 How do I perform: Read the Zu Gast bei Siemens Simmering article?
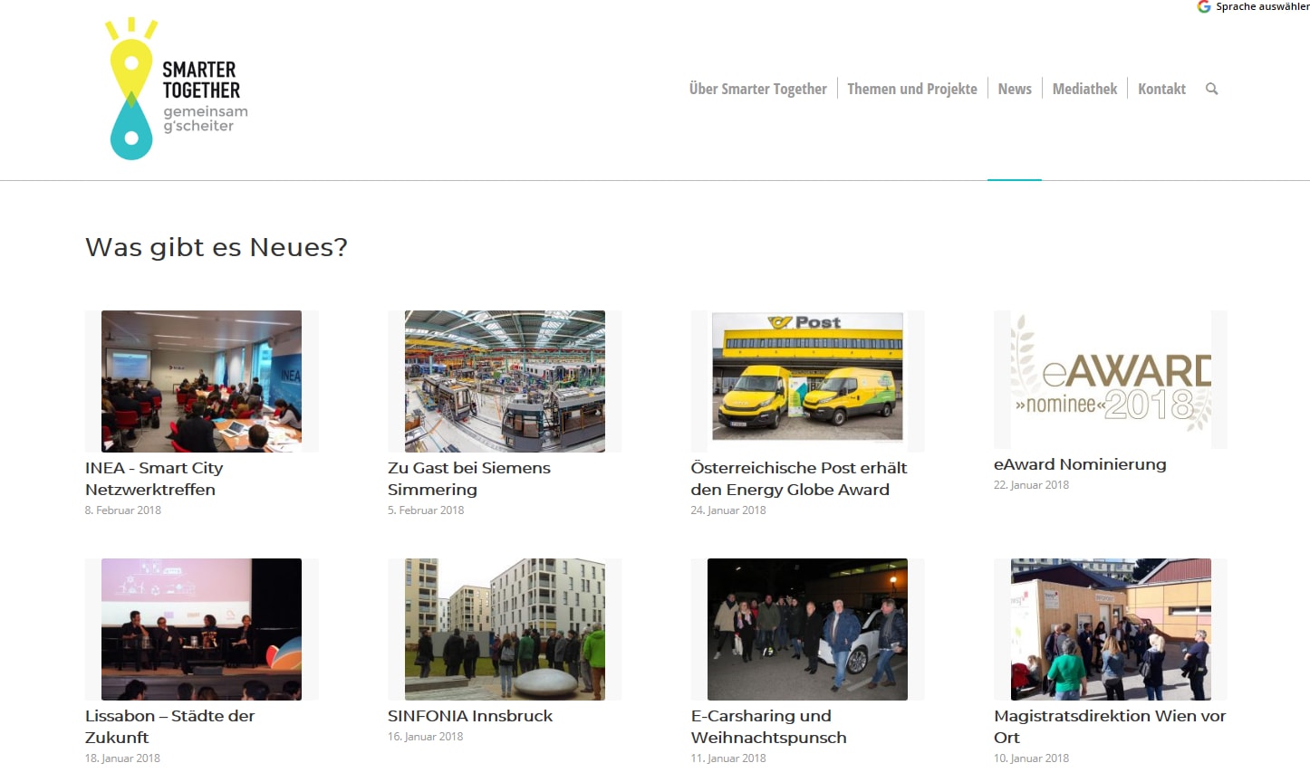pyautogui.click(x=469, y=479)
